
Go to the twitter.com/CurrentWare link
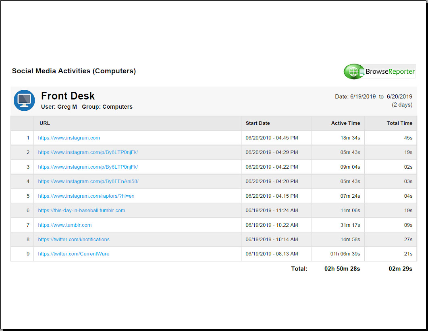click(x=74, y=254)
